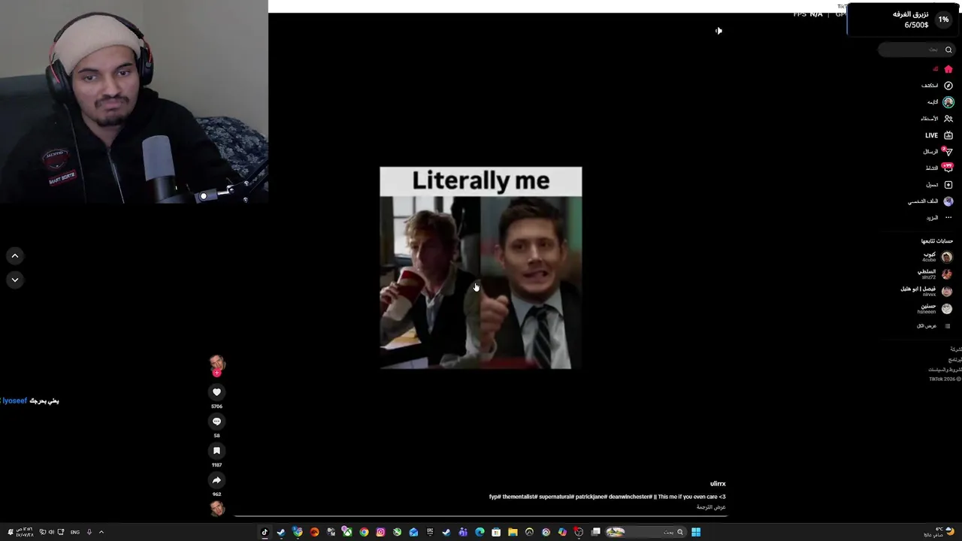
Task: Click the search magnifier icon in TikTok
Action: (x=948, y=50)
